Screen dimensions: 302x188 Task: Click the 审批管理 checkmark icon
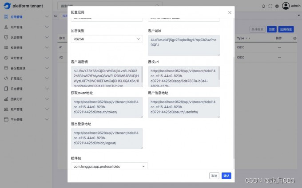point(6,58)
